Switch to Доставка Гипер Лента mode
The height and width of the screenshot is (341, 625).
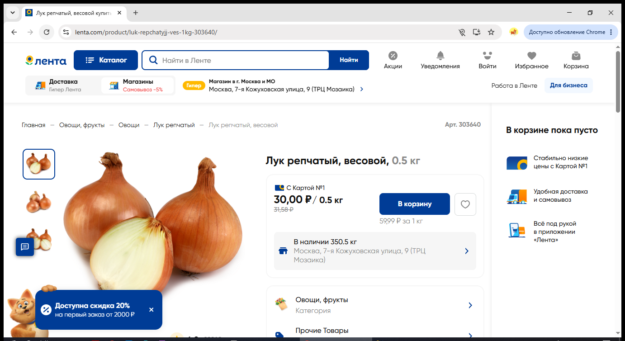pyautogui.click(x=63, y=85)
